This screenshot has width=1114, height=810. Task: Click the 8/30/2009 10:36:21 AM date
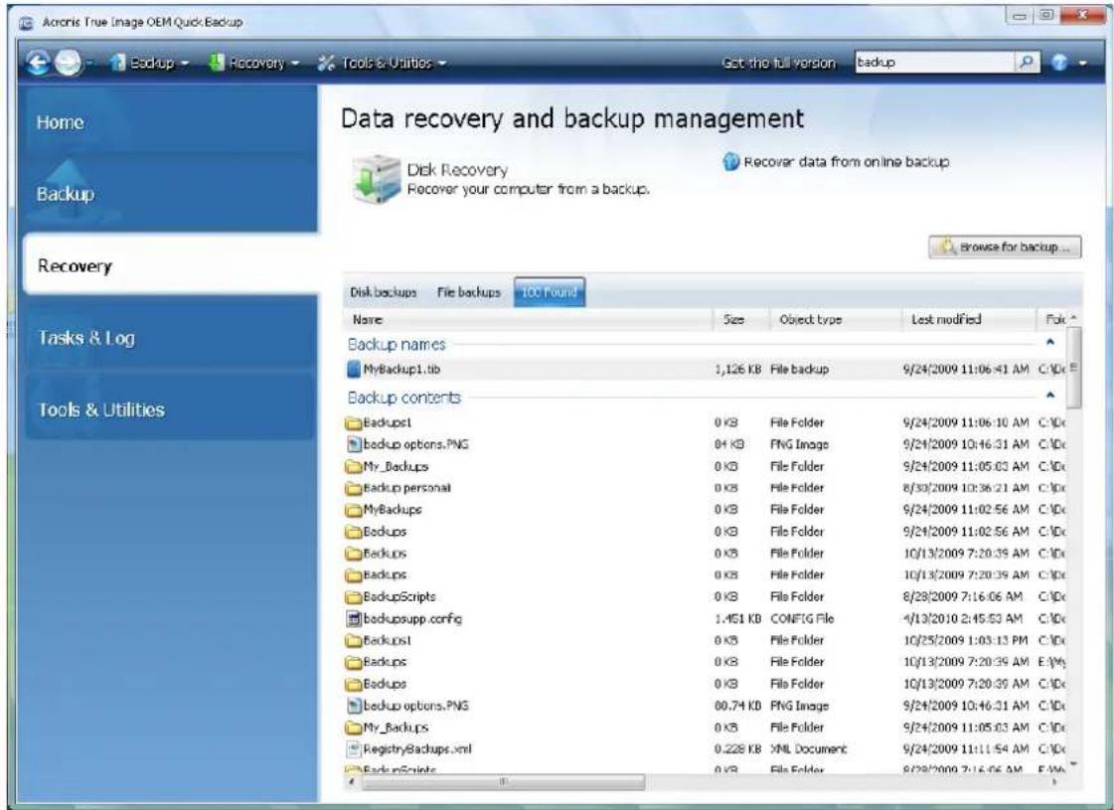tap(966, 488)
